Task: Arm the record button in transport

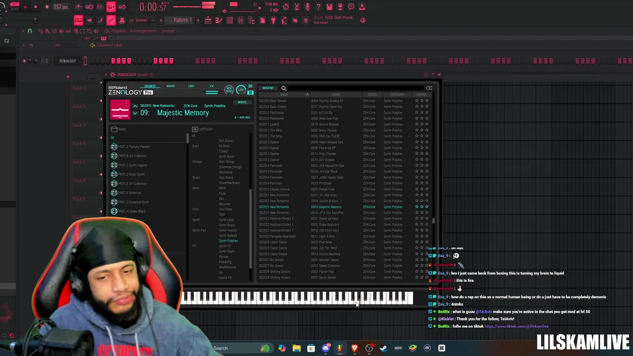Action: (x=47, y=7)
